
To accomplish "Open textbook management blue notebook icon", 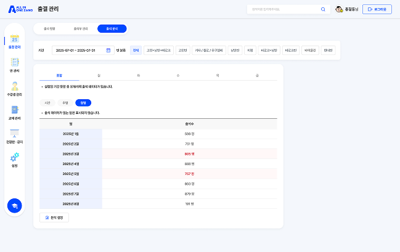I will click(15, 110).
